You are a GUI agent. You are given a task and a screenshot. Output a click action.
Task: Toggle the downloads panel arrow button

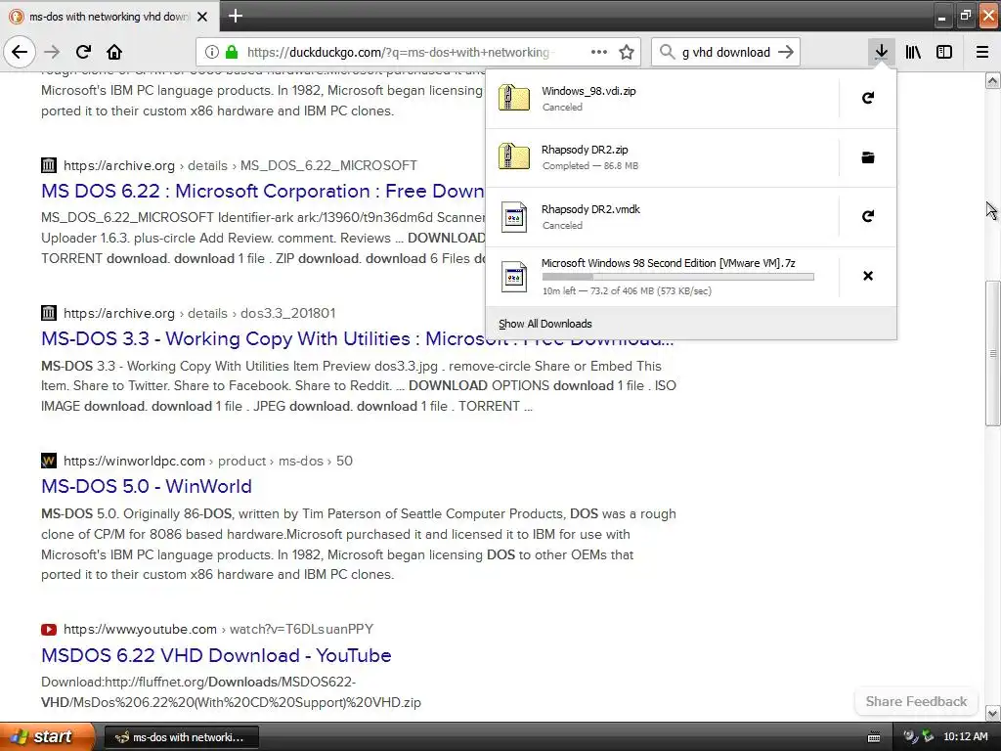pos(882,52)
